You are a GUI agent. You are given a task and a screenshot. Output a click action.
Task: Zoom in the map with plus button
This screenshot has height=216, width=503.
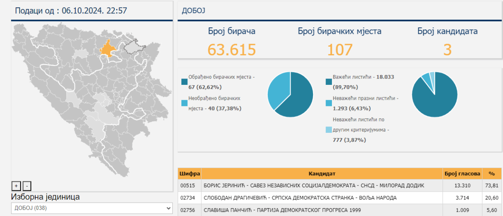[16, 186]
